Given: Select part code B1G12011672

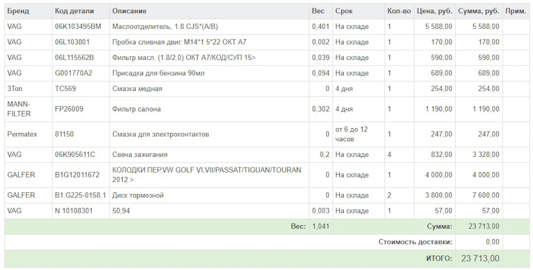Looking at the screenshot, I should coord(77,175).
